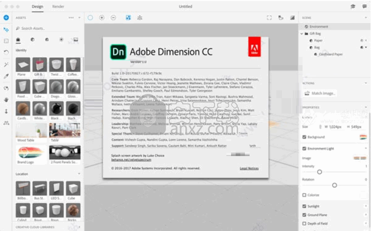Expand the Bag material dropdown arrow

coord(366,47)
